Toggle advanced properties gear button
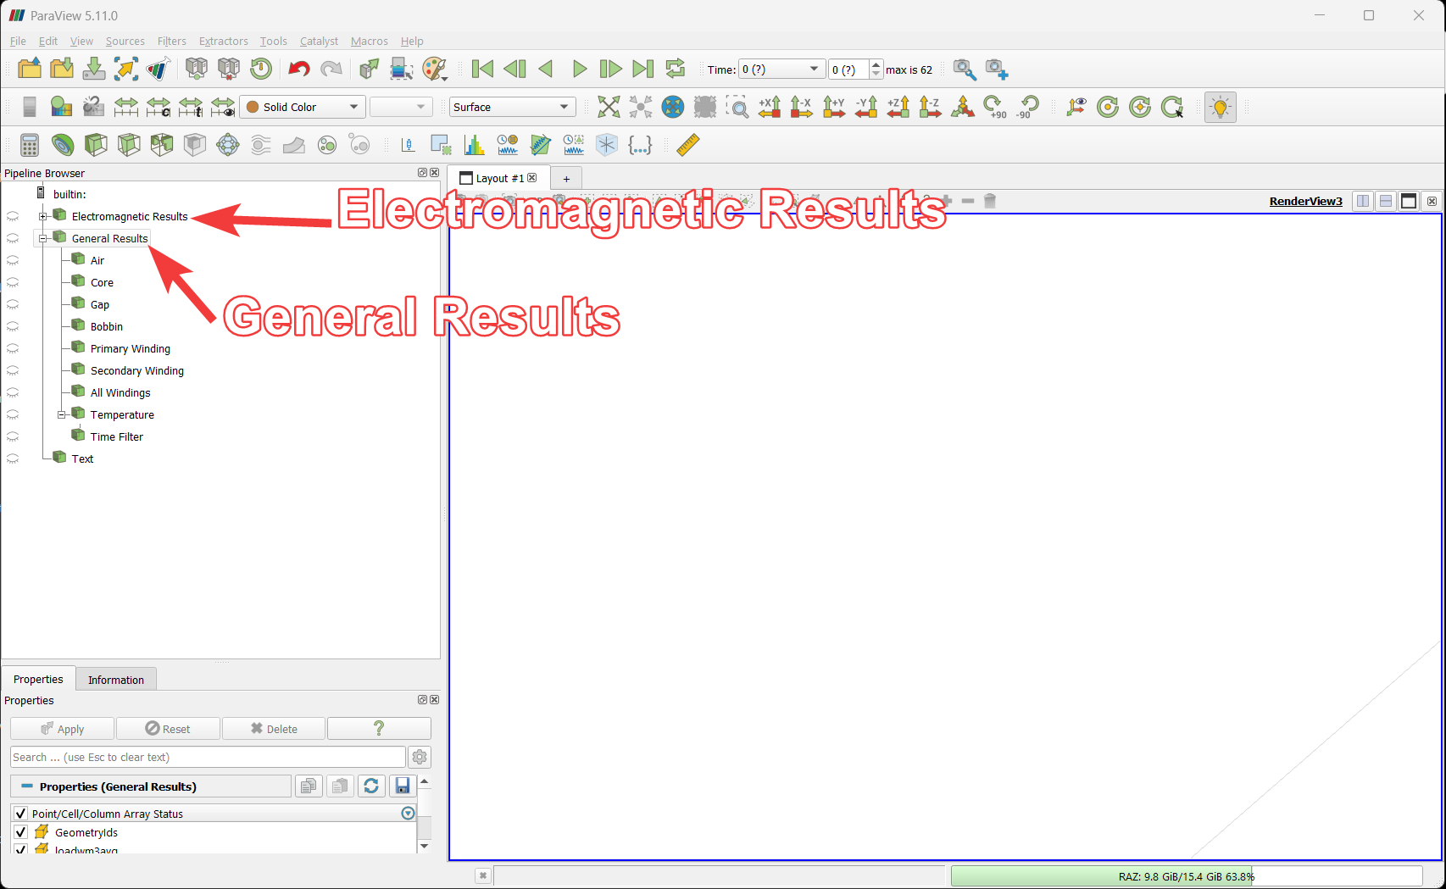 tap(420, 758)
